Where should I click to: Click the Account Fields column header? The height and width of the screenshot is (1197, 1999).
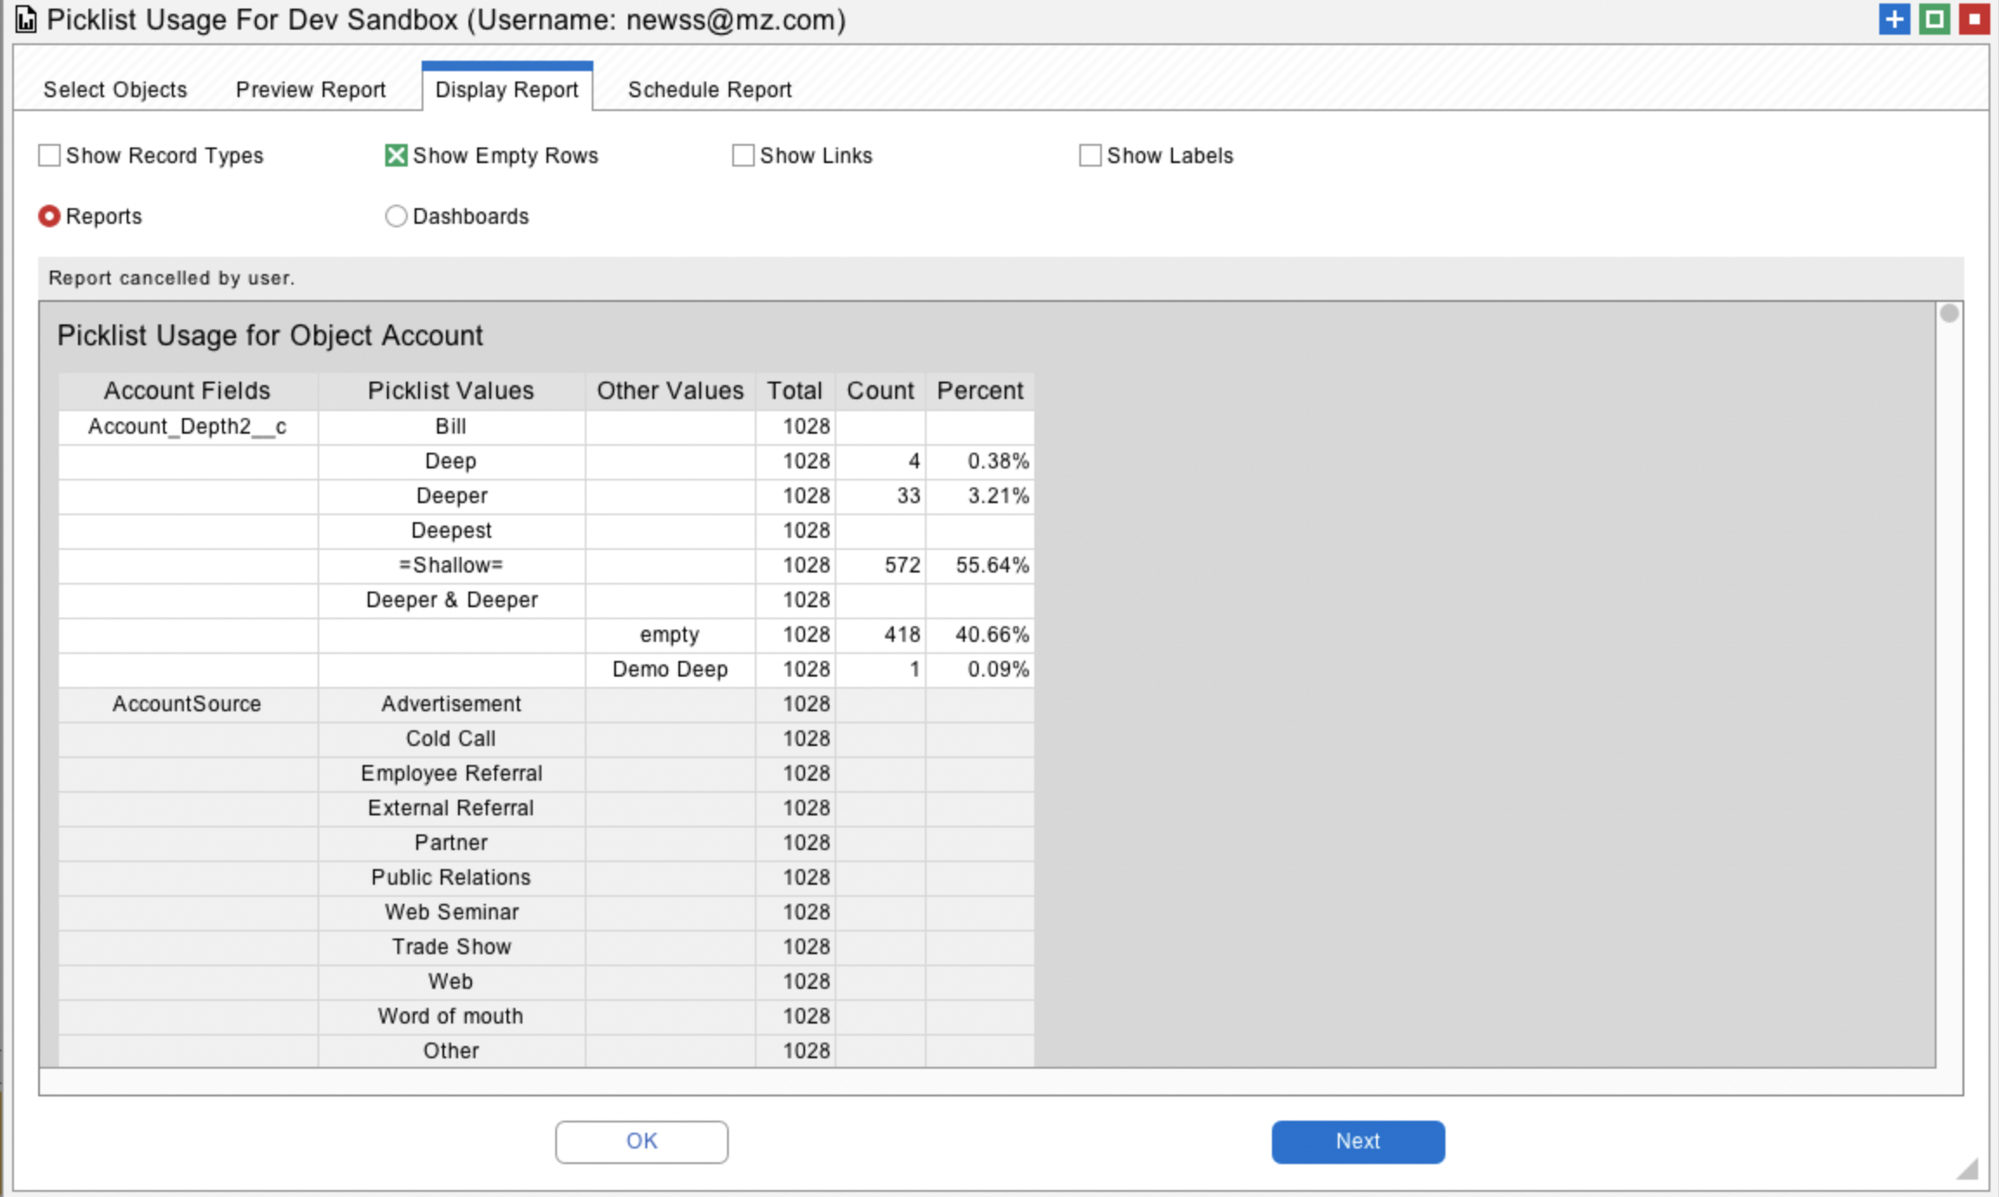click(187, 391)
